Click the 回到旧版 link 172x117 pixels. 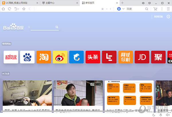click(159, 17)
